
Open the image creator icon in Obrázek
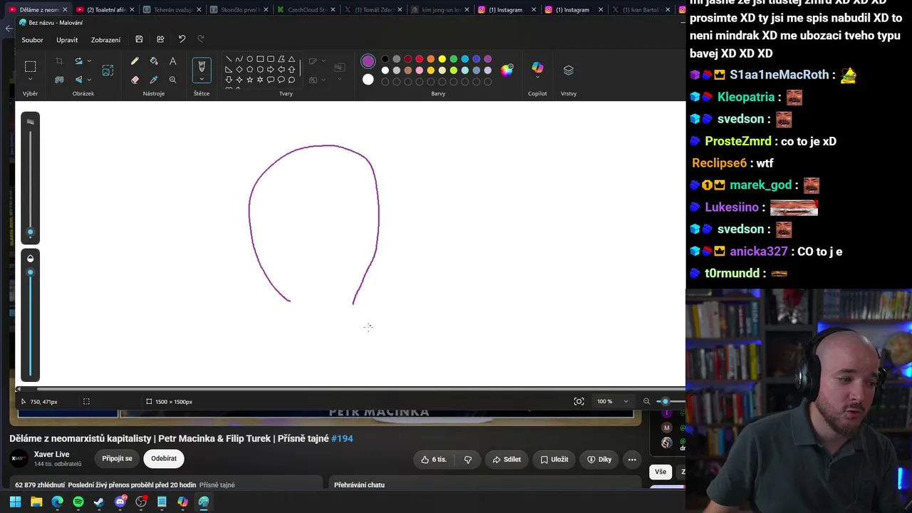click(x=108, y=70)
